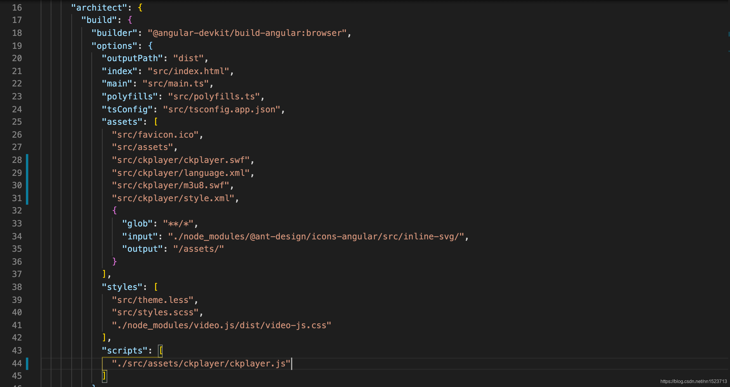Click the ant-design inline-svg input path
This screenshot has width=730, height=387.
[x=316, y=236]
